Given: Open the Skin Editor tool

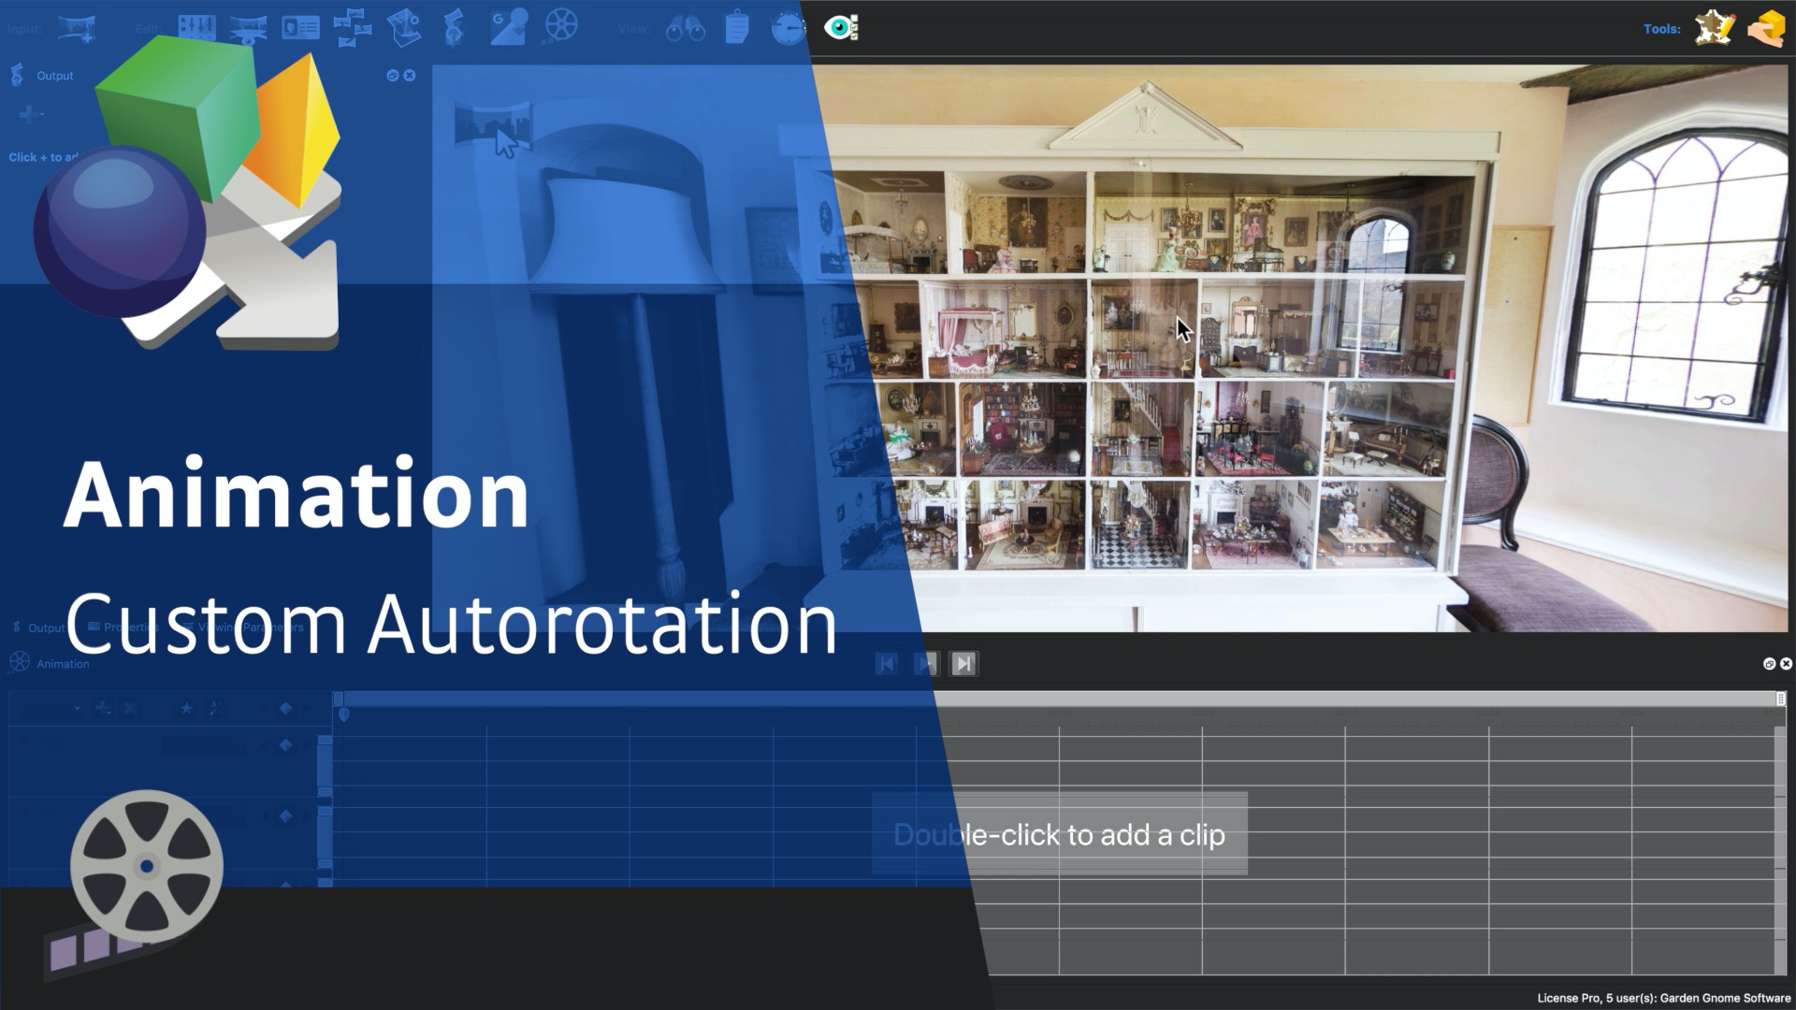Looking at the screenshot, I should (1714, 28).
